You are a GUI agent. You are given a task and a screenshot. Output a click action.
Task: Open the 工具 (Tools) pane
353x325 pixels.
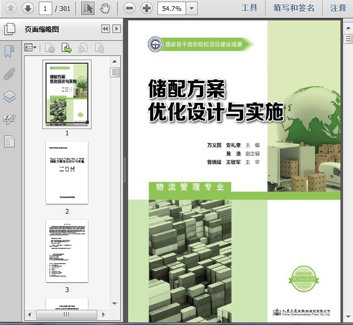click(249, 8)
